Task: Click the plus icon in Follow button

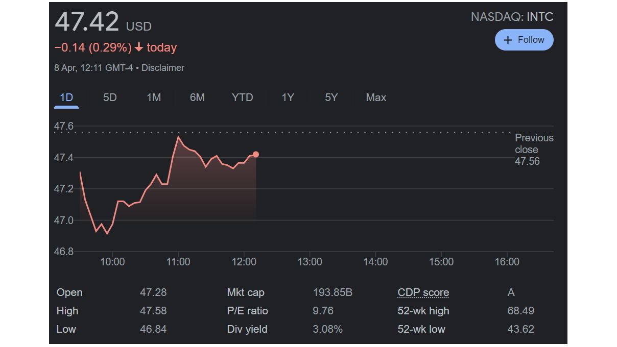Action: [x=508, y=40]
